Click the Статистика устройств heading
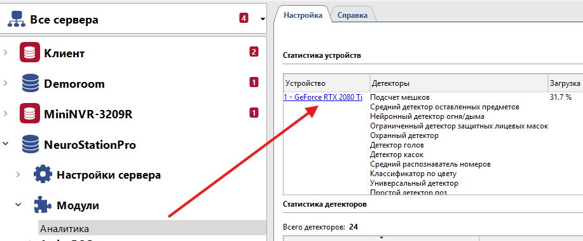Screen dimensions: 583x241 tap(321, 56)
